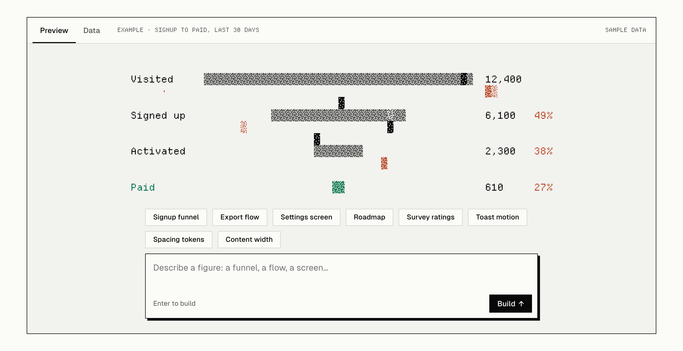Click the example title caption text
Viewport: 683px width, 351px height.
tap(188, 30)
